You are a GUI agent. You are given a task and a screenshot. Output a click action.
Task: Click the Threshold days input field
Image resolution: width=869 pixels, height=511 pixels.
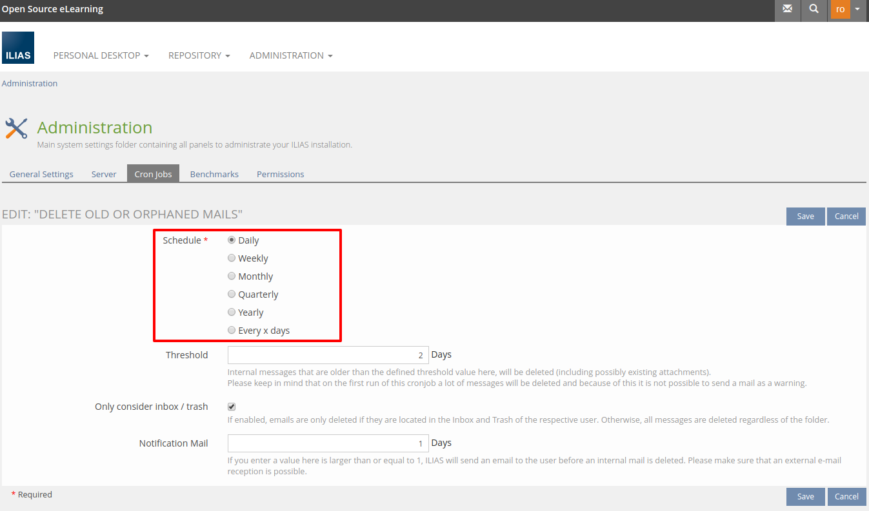point(328,355)
